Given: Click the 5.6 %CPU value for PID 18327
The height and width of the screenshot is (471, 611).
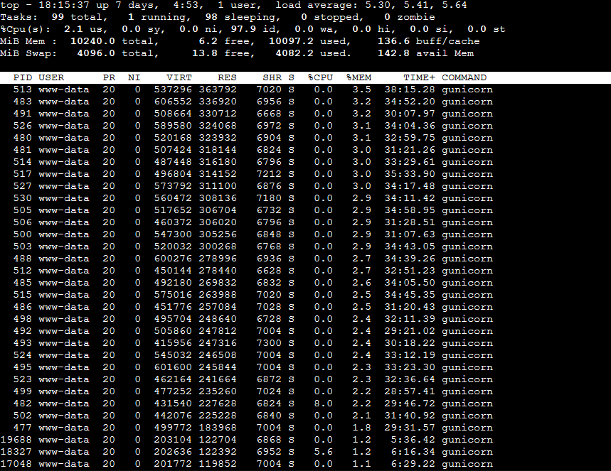Looking at the screenshot, I should pyautogui.click(x=323, y=452).
